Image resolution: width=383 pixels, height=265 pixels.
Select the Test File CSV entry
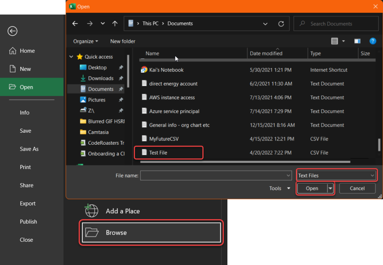tap(158, 153)
